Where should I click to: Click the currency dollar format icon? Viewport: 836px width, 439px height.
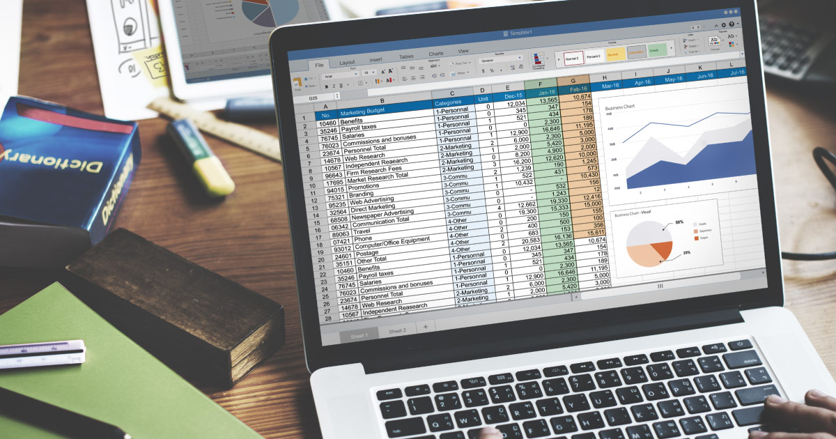coord(484,71)
